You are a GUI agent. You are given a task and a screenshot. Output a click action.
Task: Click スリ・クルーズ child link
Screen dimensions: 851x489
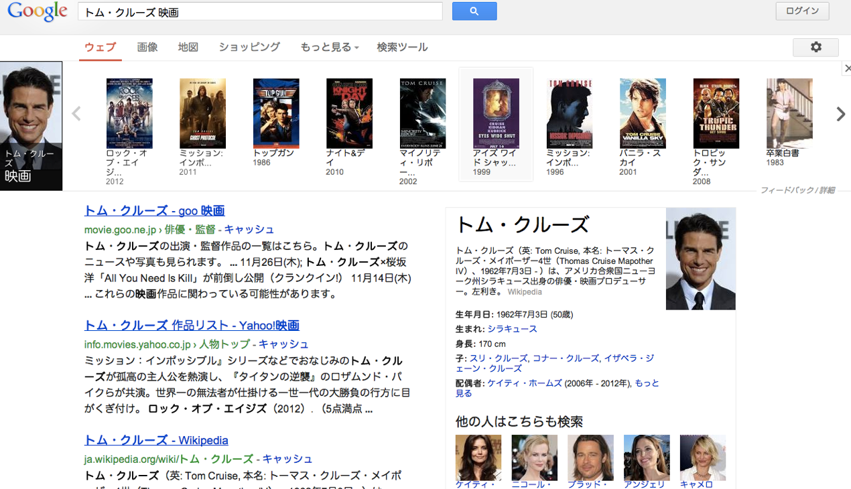pos(499,358)
